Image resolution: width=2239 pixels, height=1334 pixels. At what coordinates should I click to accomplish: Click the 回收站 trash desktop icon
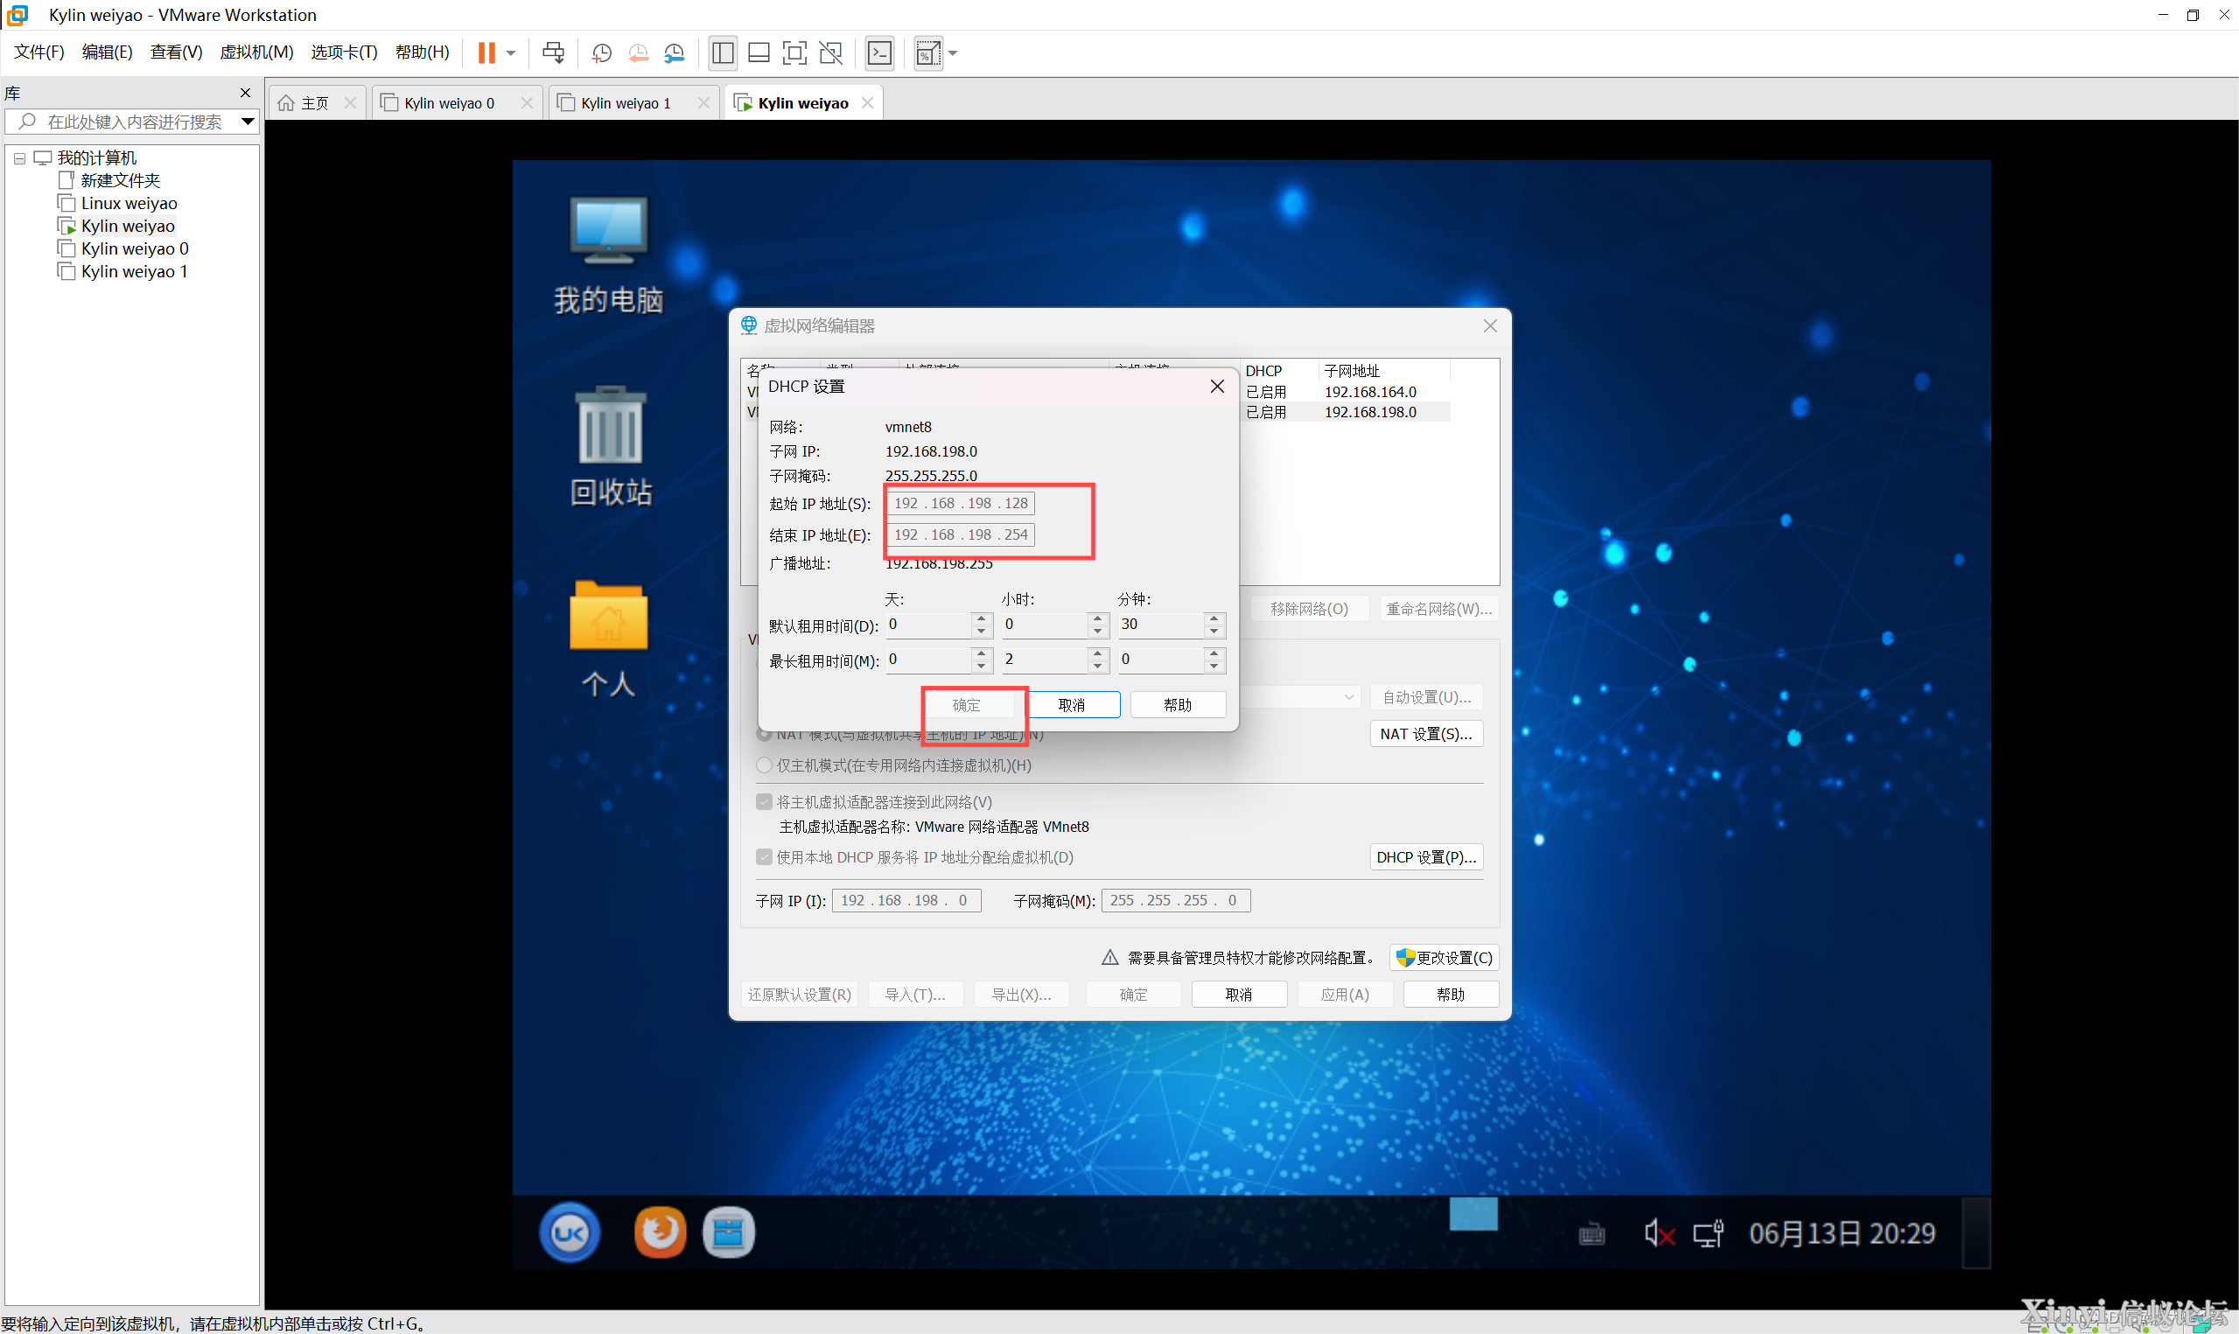(611, 446)
